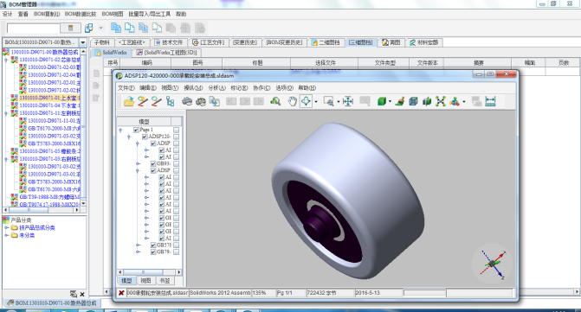Uncheck the GB79- component checkbox
Viewport: 581px width, 312px height.
coord(153,252)
